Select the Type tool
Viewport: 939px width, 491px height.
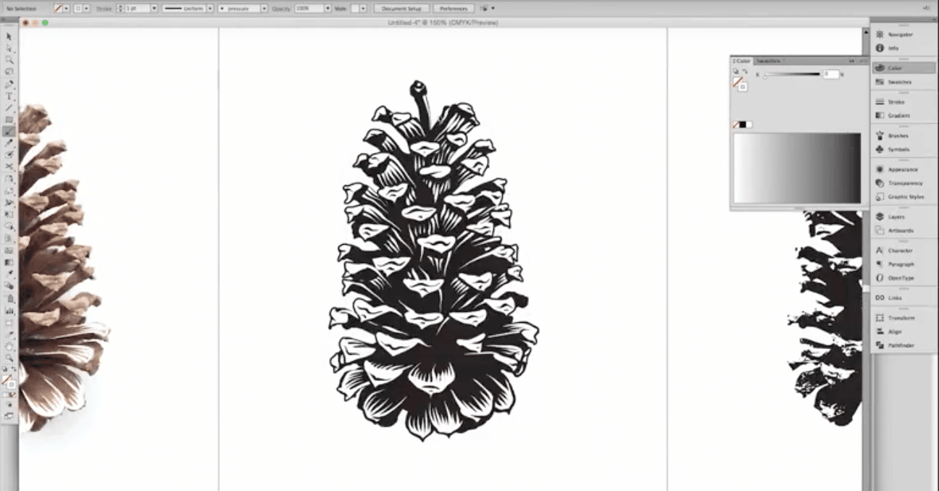click(9, 96)
